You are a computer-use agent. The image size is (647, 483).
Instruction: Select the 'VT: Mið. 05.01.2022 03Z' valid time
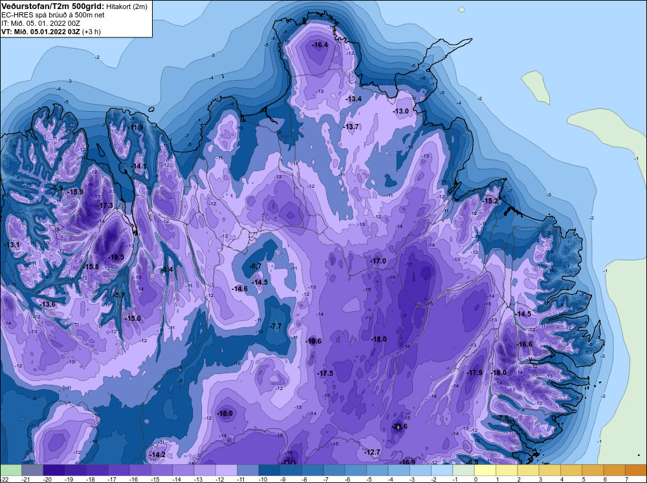[x=41, y=32]
